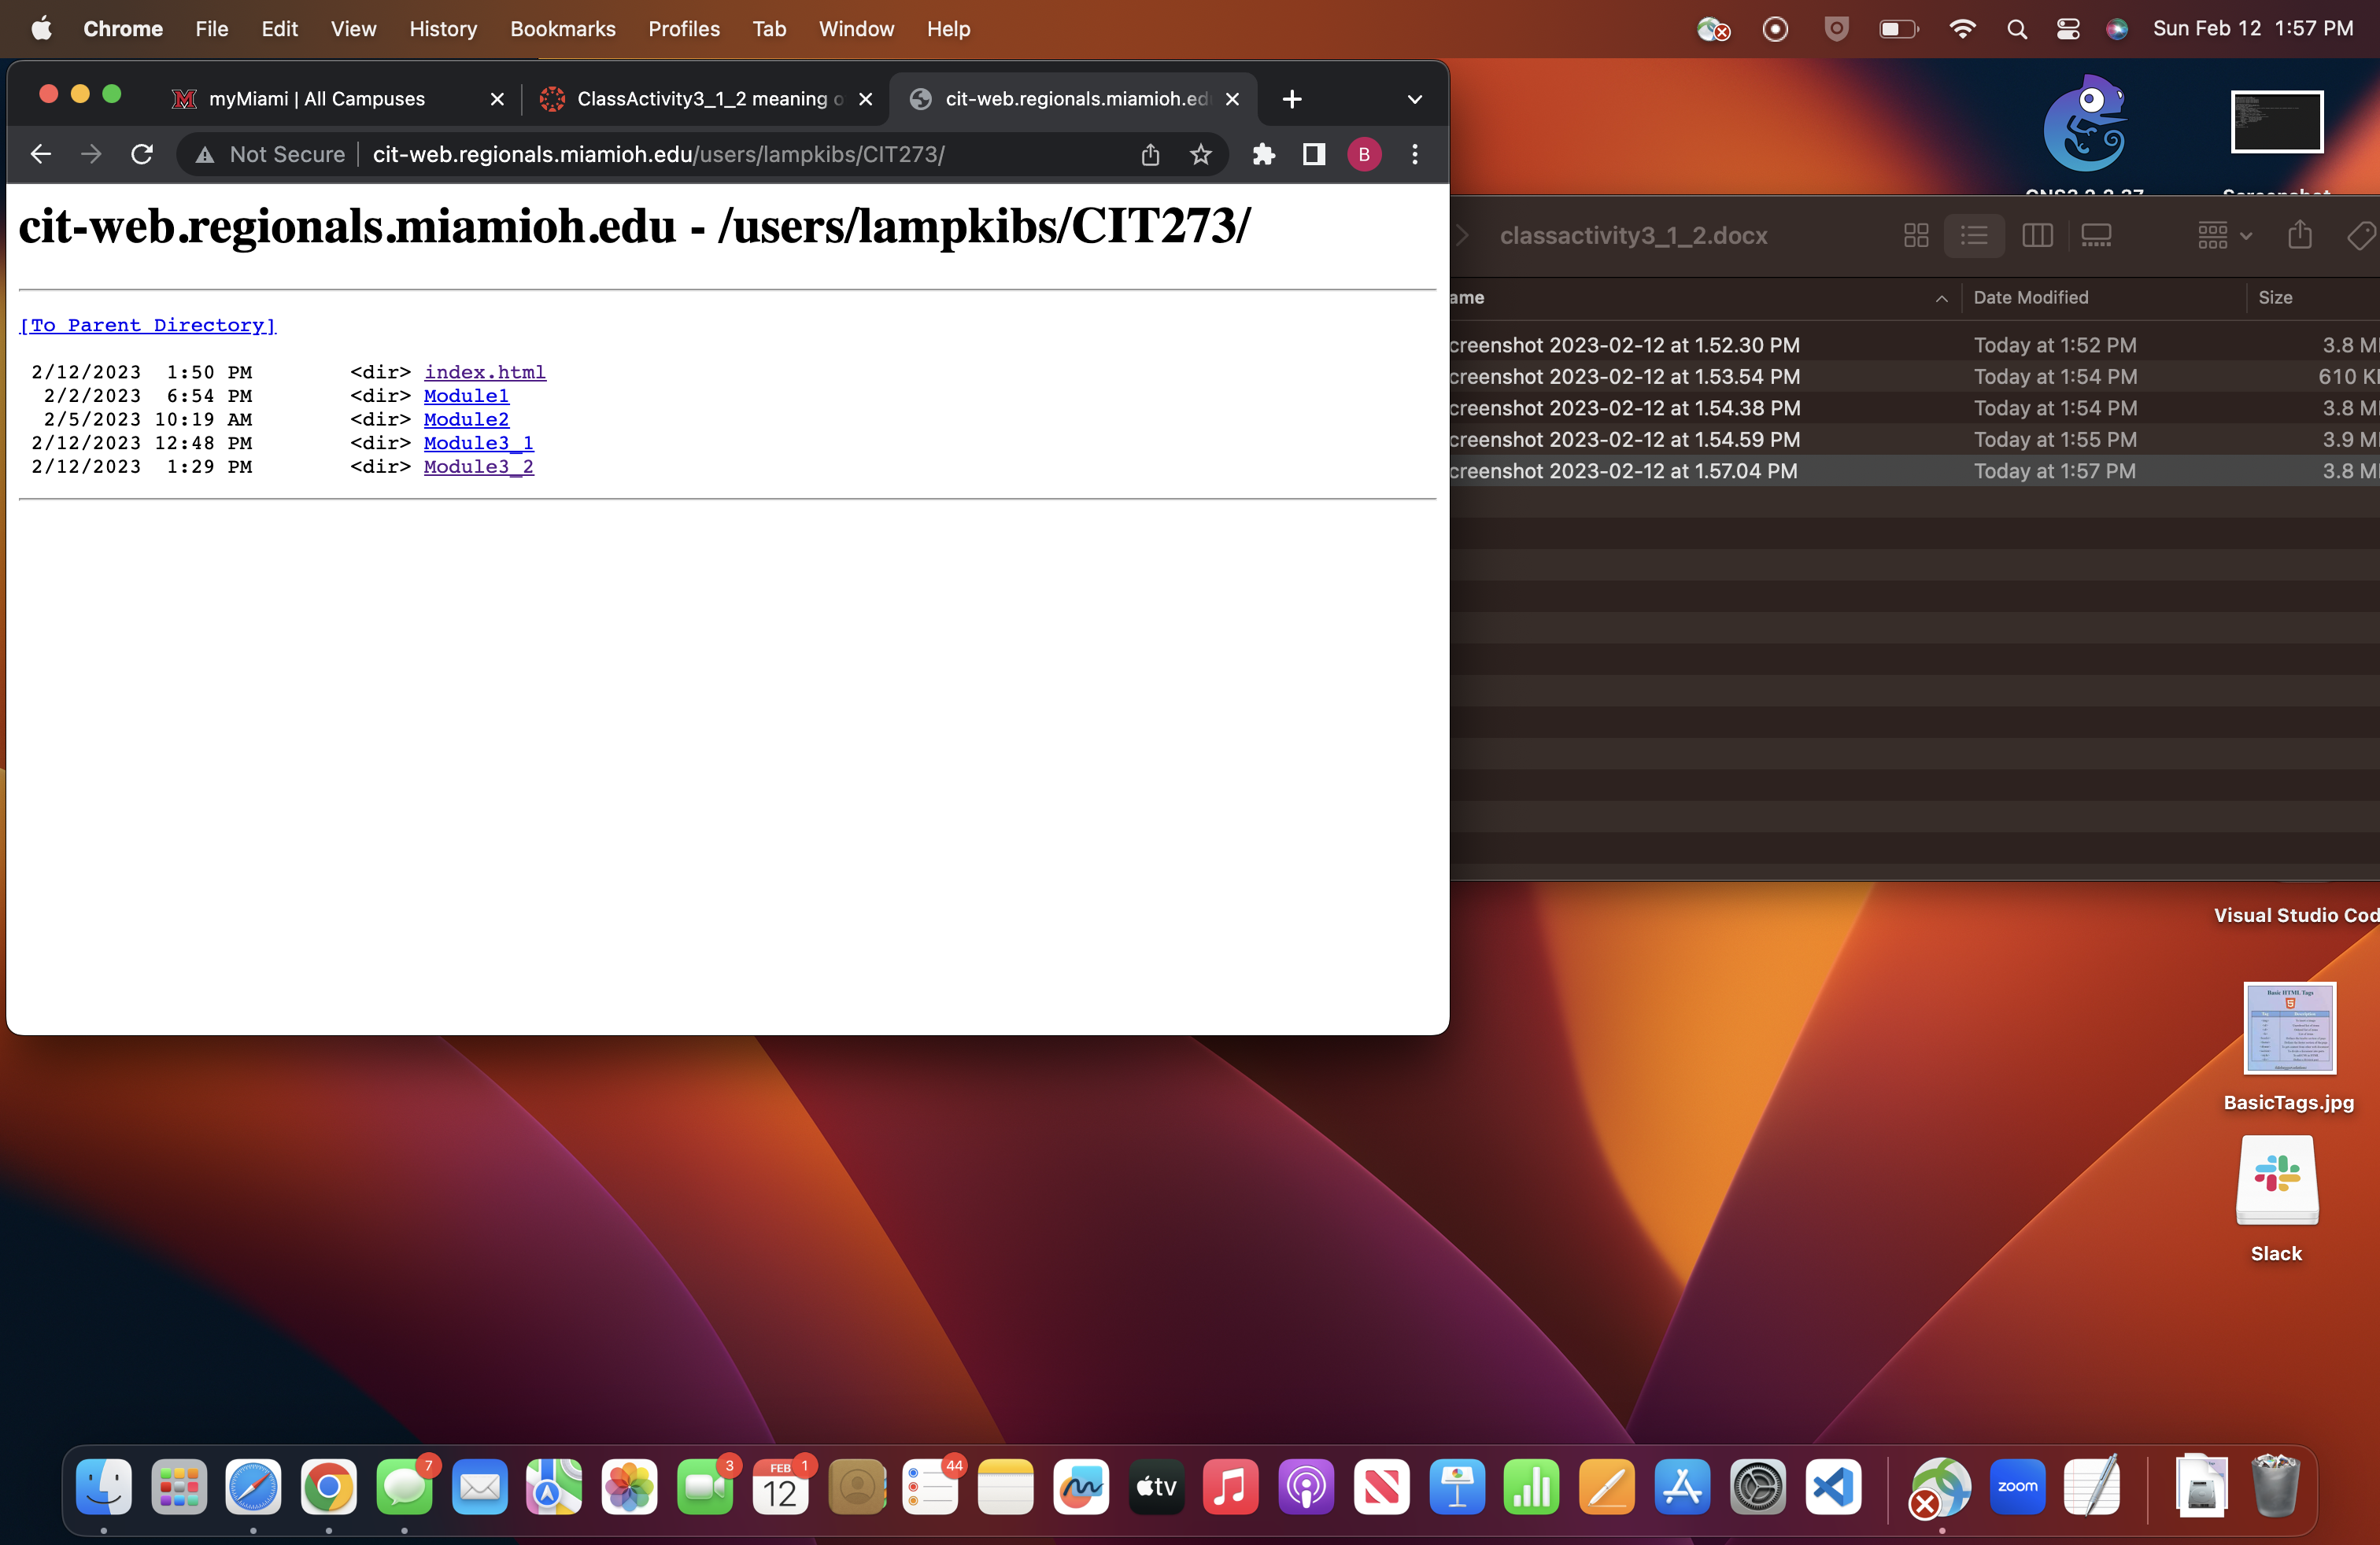2380x1545 pixels.
Task: Switch to the myMiami All Campuses tab
Action: click(316, 99)
